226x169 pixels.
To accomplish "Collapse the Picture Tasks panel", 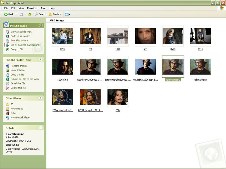I will click(x=41, y=26).
